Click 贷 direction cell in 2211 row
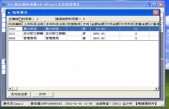Screen dimensions: 169x109 pyautogui.click(x=86, y=33)
